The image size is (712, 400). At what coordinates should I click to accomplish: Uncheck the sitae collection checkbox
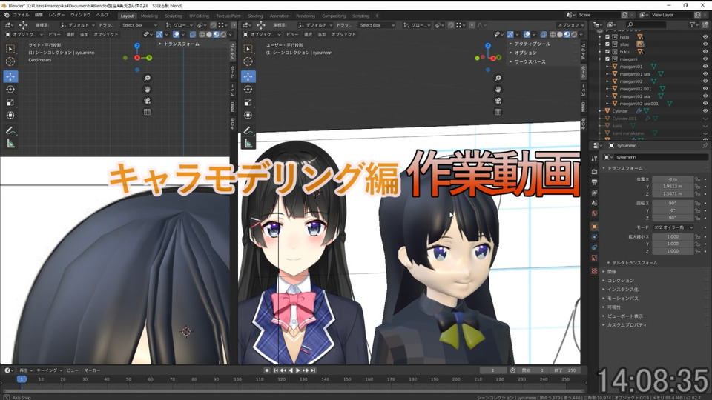[607, 44]
